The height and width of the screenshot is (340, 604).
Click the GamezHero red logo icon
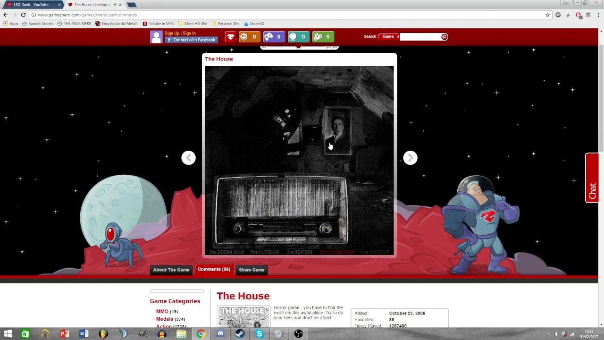[230, 37]
